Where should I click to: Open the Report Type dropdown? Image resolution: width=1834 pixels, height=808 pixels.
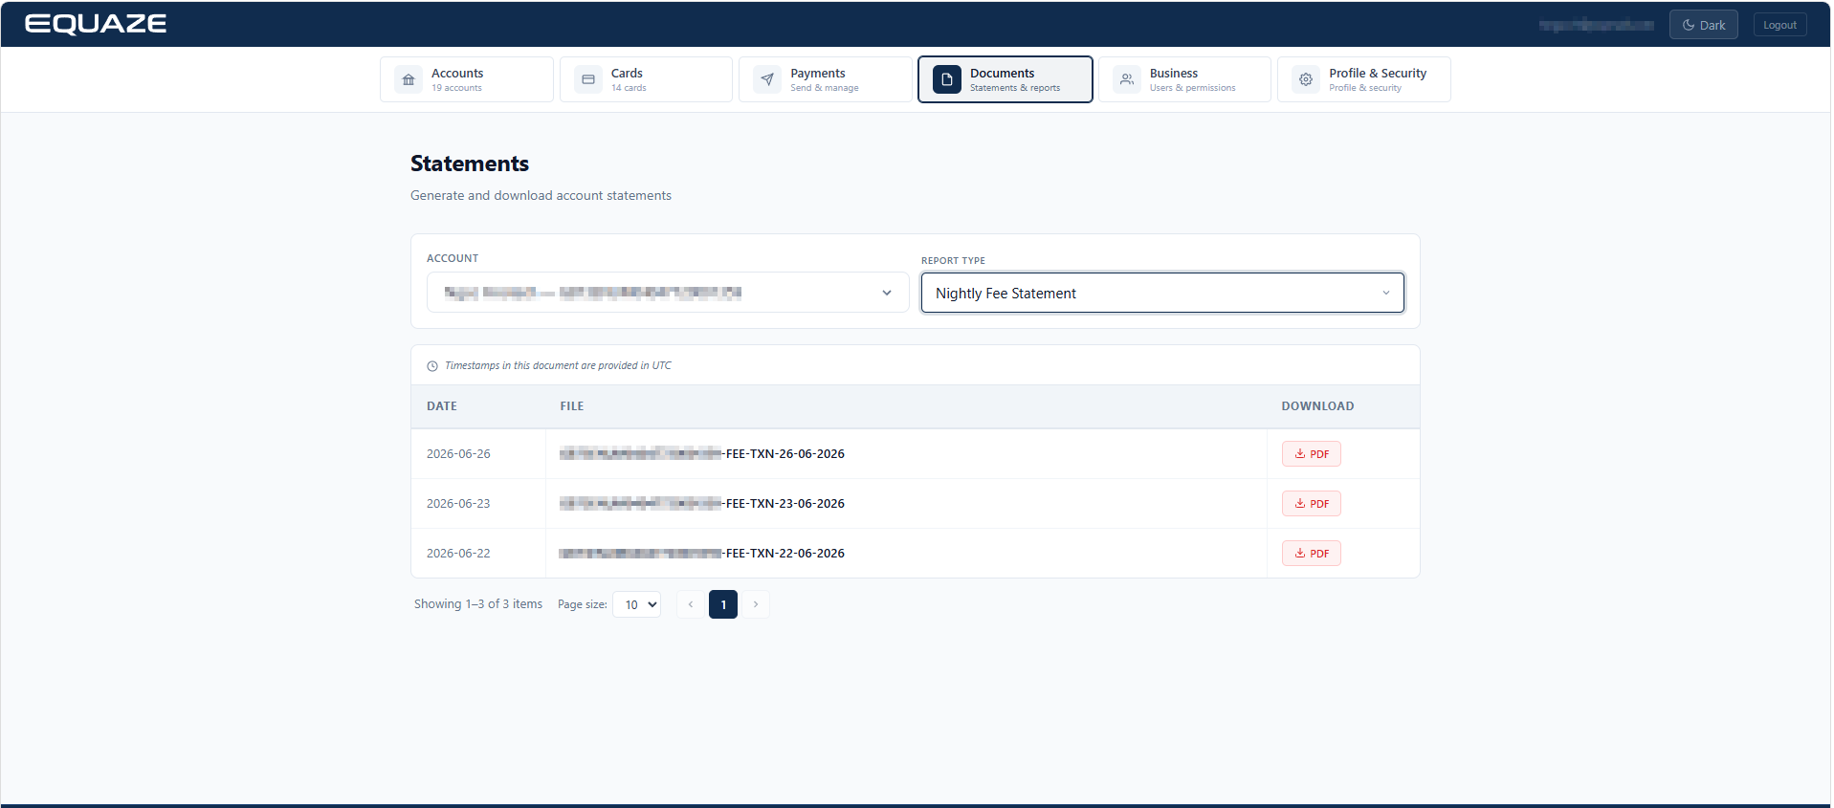pyautogui.click(x=1162, y=293)
